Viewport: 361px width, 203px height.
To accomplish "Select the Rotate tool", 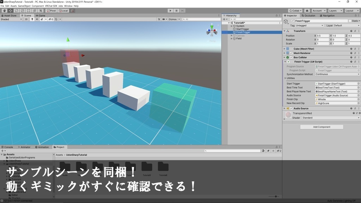I will point(16,11).
